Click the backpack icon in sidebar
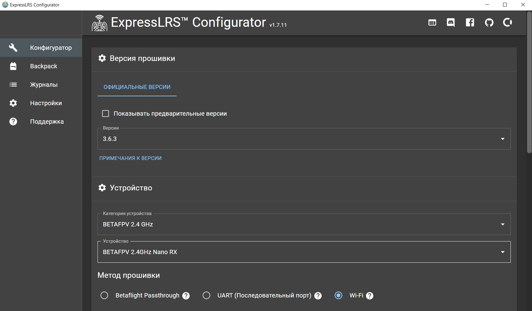The height and width of the screenshot is (311, 532). click(13, 66)
